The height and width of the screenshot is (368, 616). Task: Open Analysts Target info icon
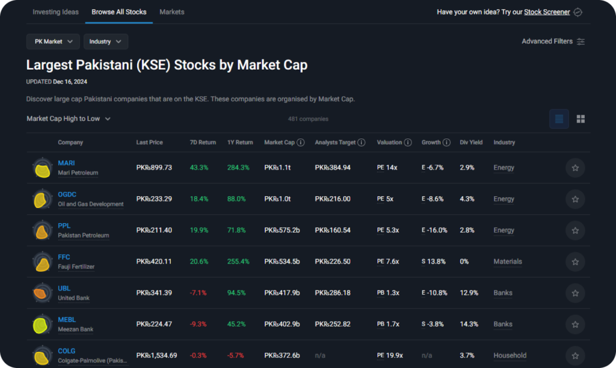[x=362, y=143]
